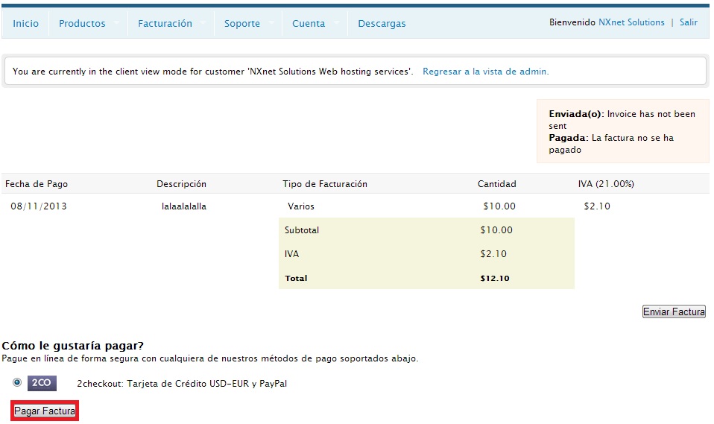Open the Productos menu

(x=82, y=23)
